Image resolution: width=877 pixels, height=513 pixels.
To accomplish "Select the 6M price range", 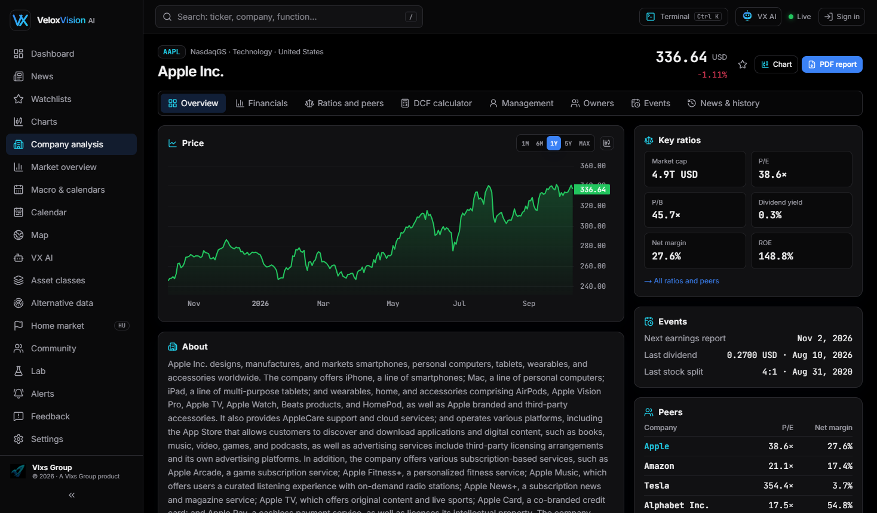I will 539,143.
